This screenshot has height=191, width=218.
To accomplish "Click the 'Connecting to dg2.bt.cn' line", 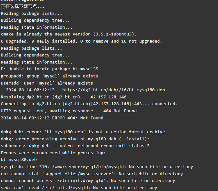I will tap(89, 104).
